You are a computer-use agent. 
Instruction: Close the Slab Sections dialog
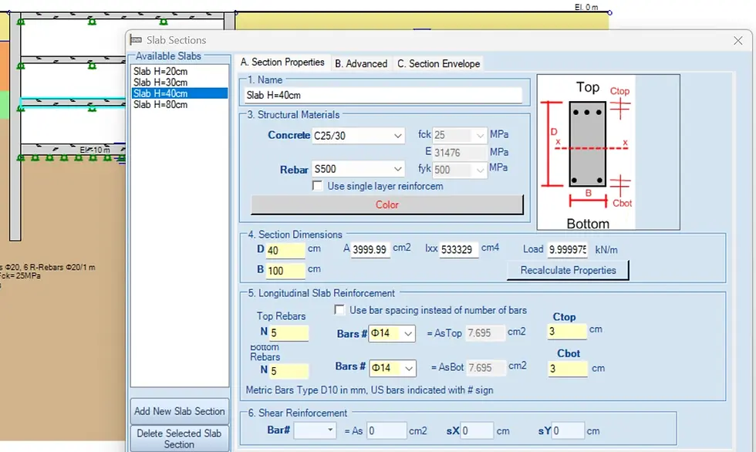click(x=737, y=40)
